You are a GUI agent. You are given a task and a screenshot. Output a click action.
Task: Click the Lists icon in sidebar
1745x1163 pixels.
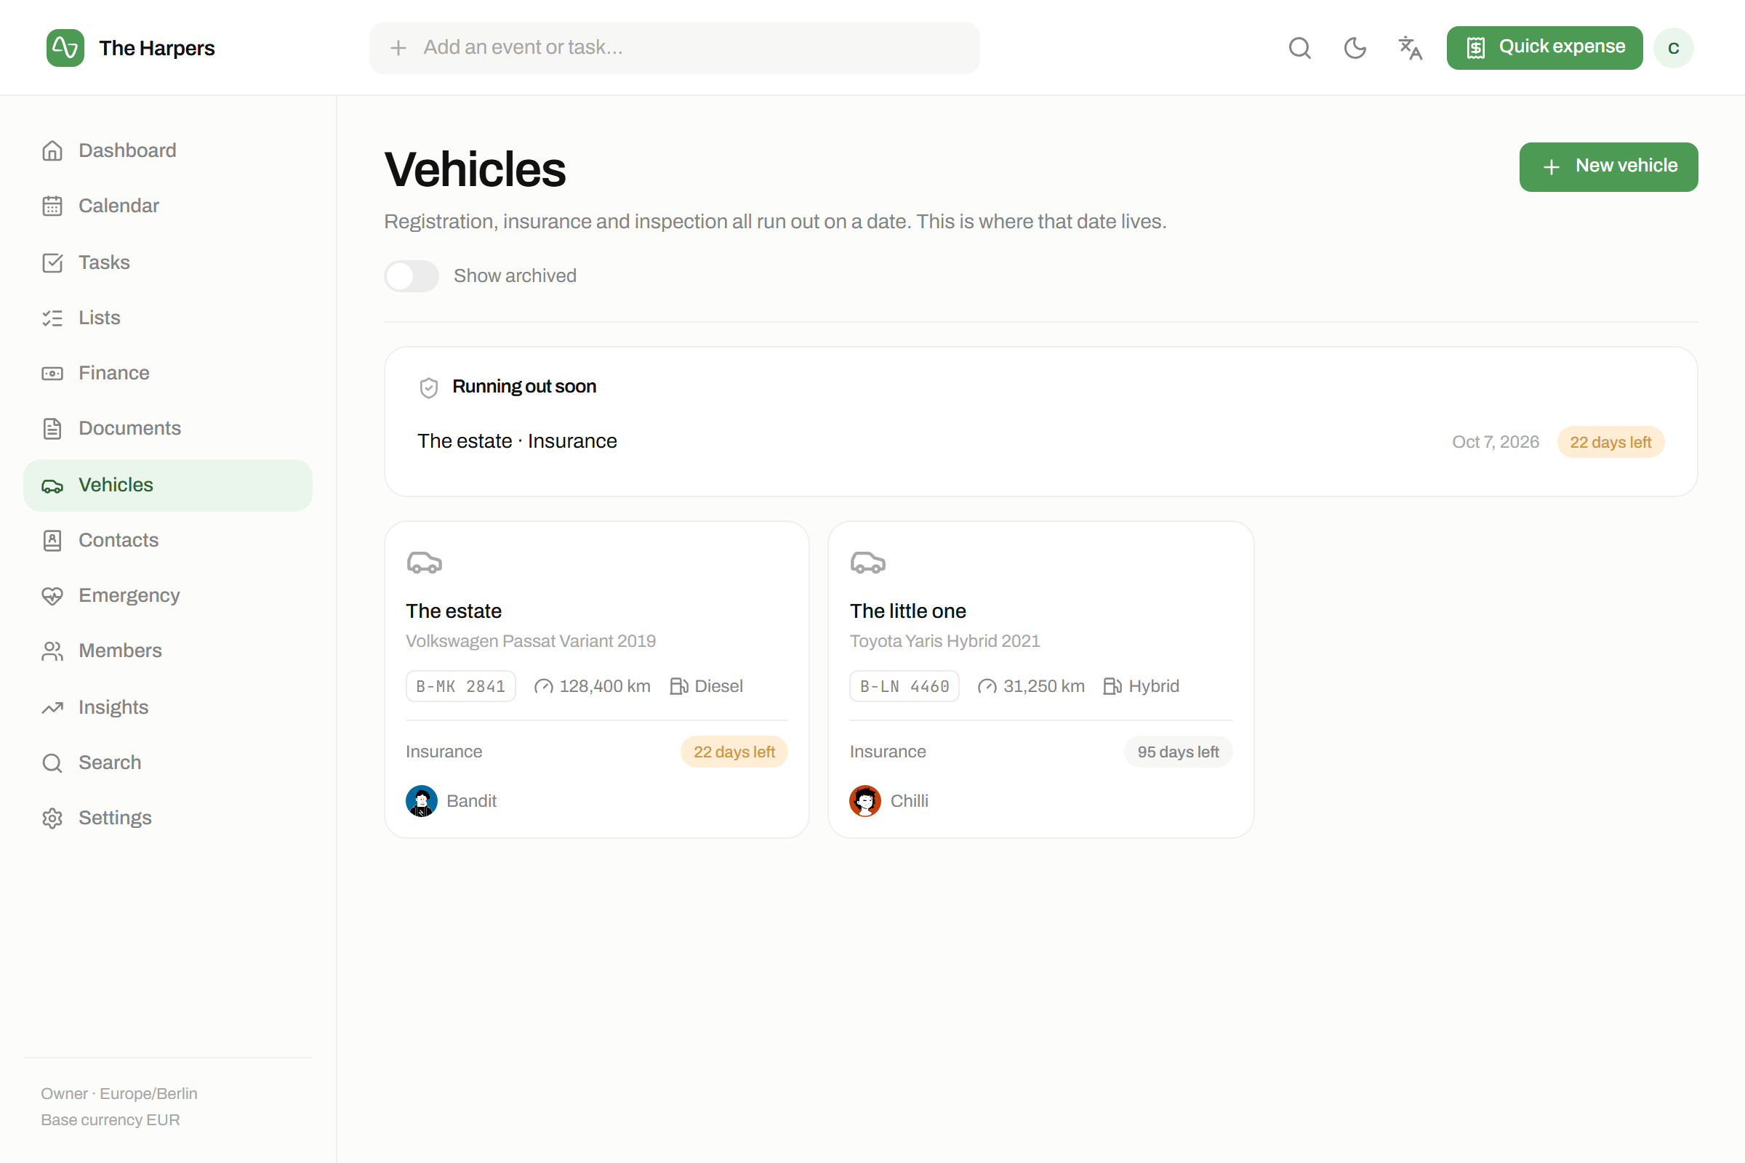click(x=52, y=318)
